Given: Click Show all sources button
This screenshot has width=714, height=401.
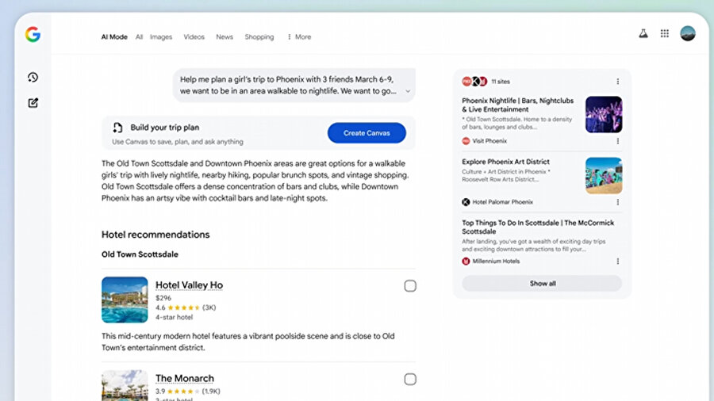Looking at the screenshot, I should tap(543, 284).
